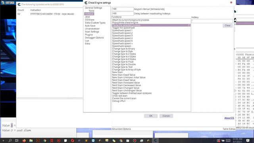
Task: Open Plugins settings page
Action: pyautogui.click(x=89, y=35)
